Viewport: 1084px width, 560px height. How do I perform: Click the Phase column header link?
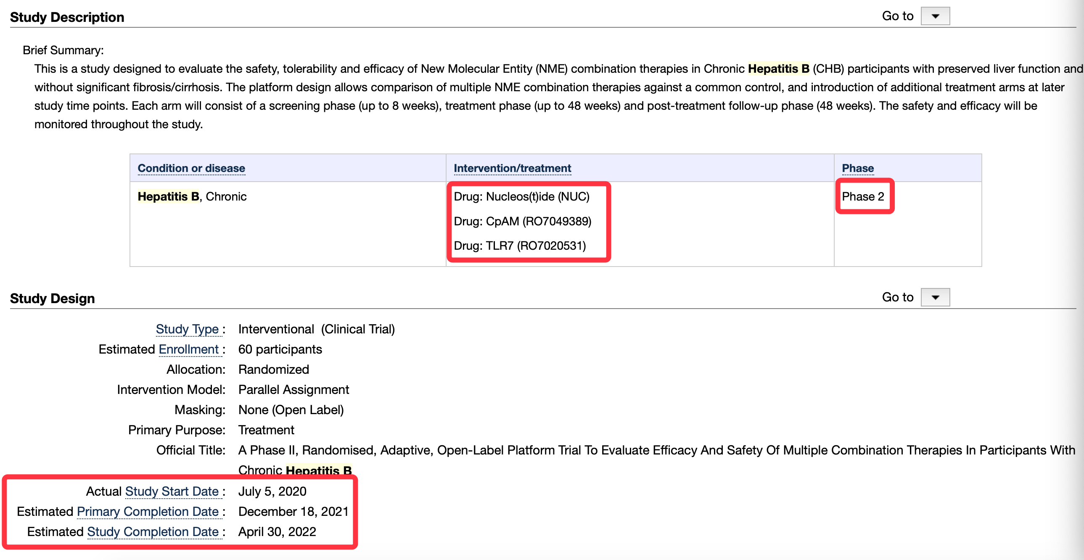(x=857, y=168)
